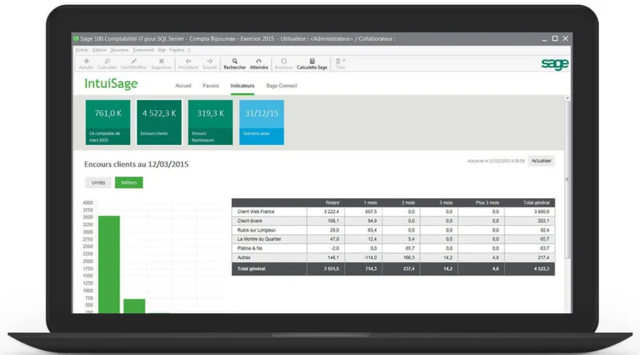
Task: Click the Actualiser button
Action: point(541,161)
